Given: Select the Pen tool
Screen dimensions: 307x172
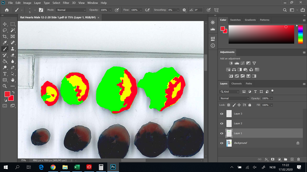Looking at the screenshot, I should click(x=13, y=67).
